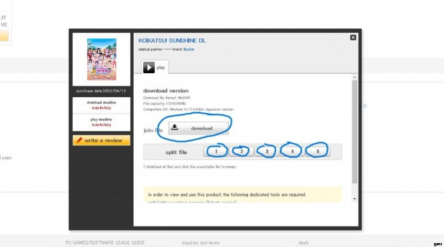Open the illusion brand link
This screenshot has width=444, height=247.
pyautogui.click(x=189, y=49)
